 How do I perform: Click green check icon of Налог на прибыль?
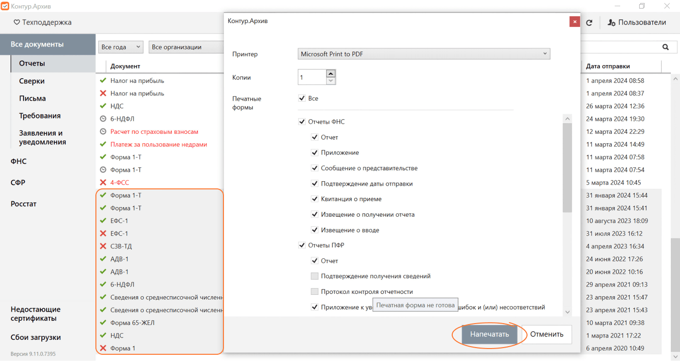103,81
